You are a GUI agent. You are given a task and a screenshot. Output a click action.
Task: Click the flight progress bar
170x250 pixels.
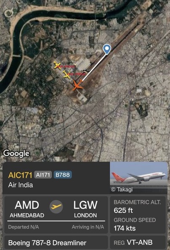(x=56, y=221)
